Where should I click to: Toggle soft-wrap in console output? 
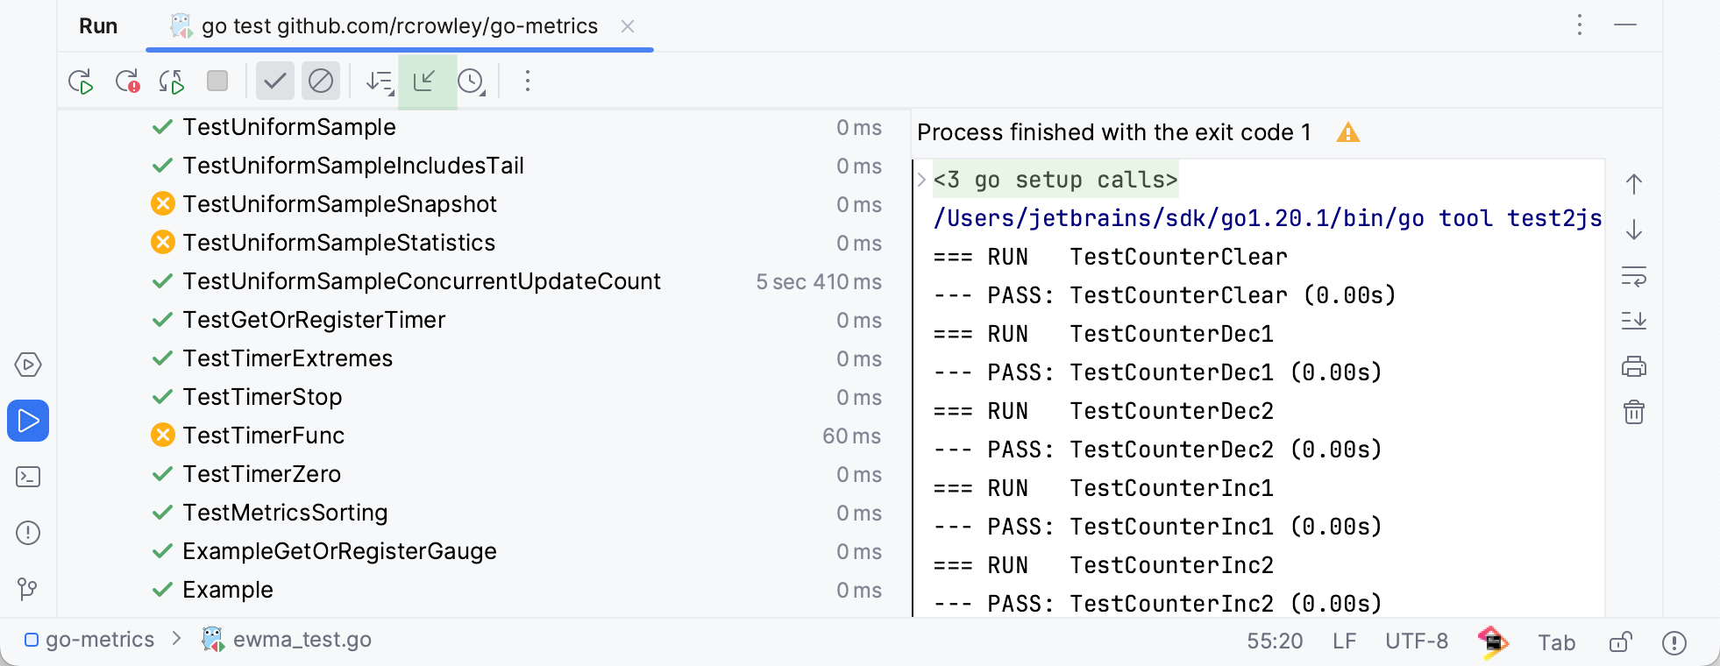click(1634, 276)
